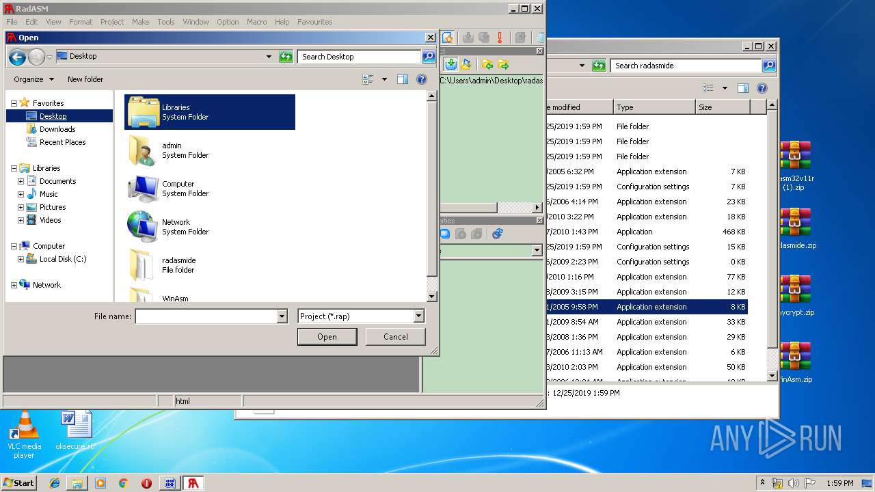Select Downloads under Favorites
The height and width of the screenshot is (492, 875).
click(57, 129)
